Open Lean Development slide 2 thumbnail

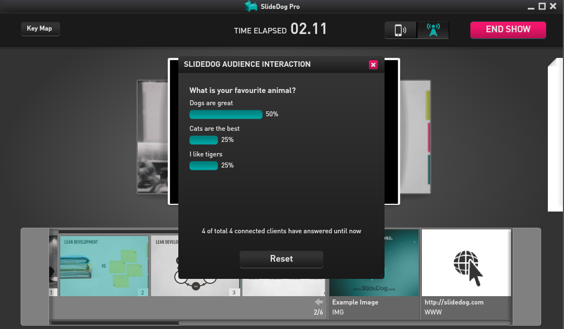pyautogui.click(x=103, y=266)
